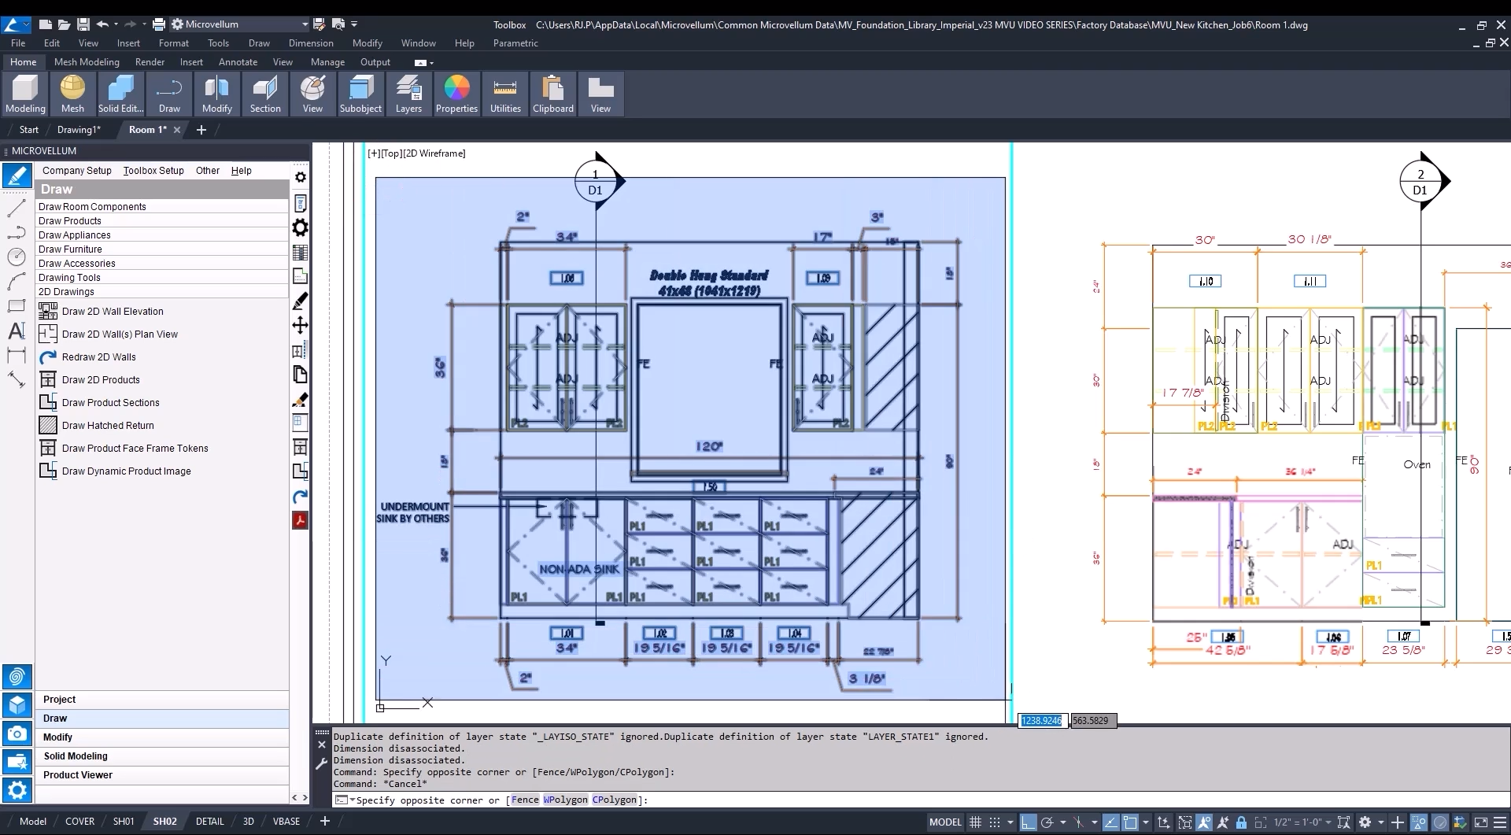Toggle the drawing grid display
Image resolution: width=1511 pixels, height=835 pixels.
pyautogui.click(x=975, y=822)
